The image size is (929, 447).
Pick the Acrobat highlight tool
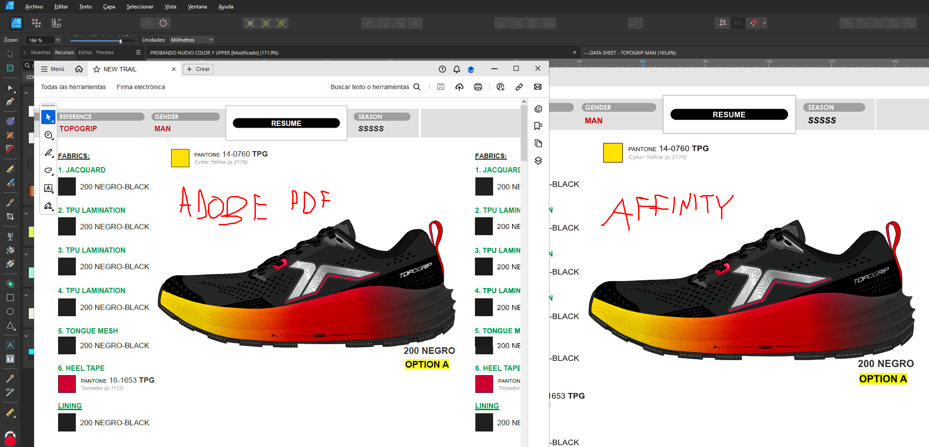[x=48, y=153]
